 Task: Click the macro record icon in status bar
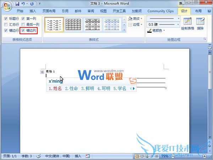88,156
